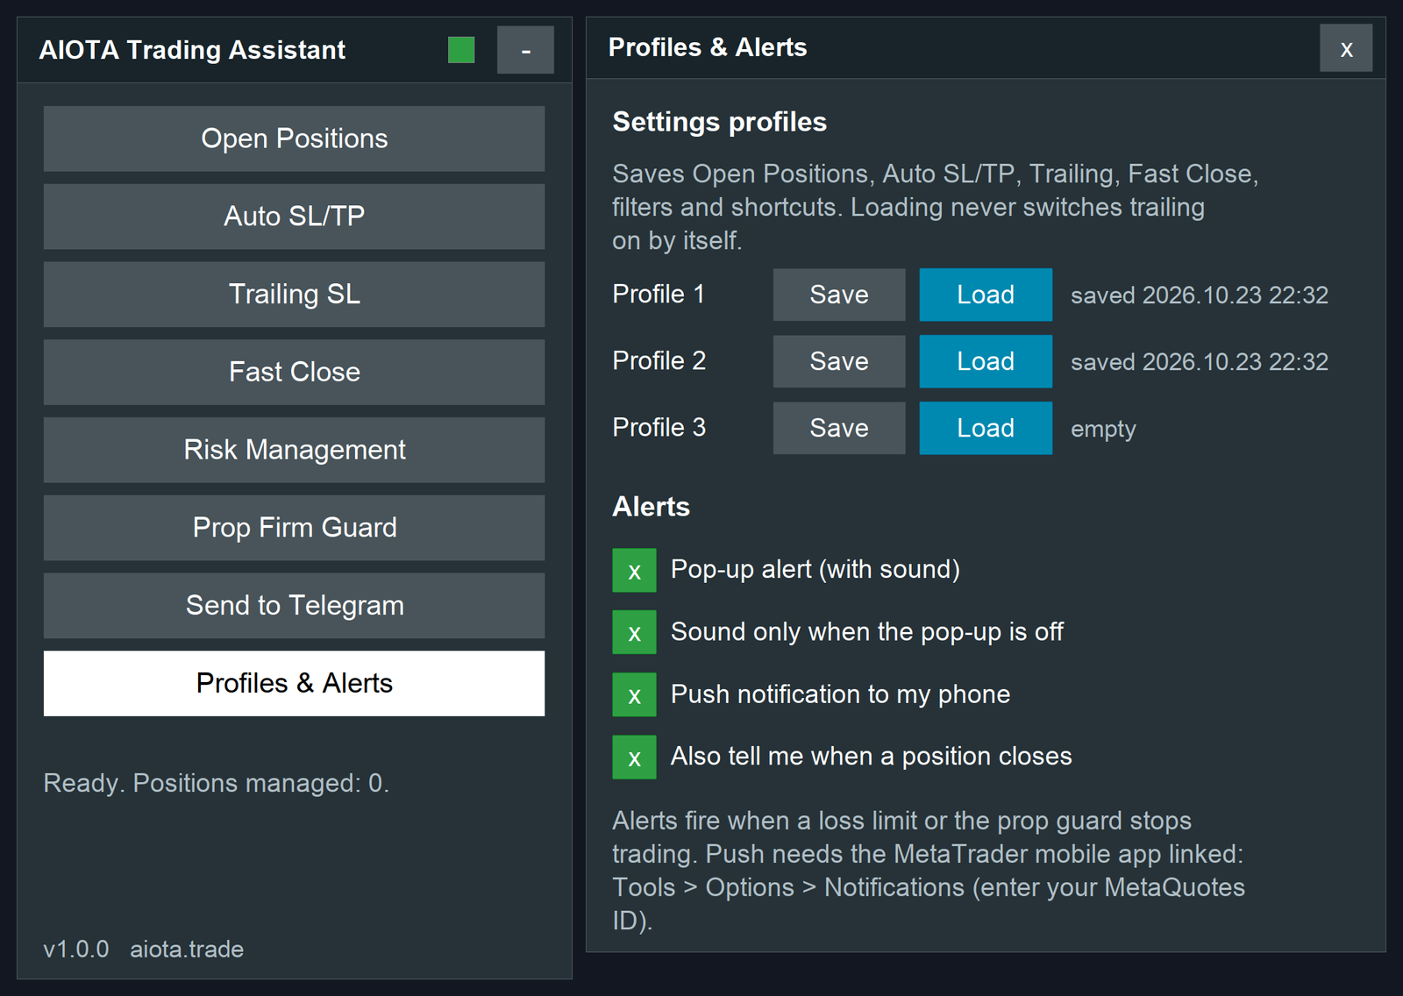Load Profile 2 settings

tap(986, 361)
